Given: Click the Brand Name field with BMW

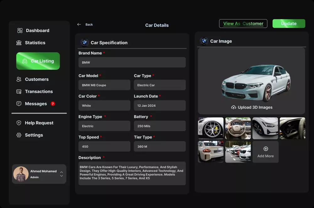Looking at the screenshot, I should (x=132, y=62).
